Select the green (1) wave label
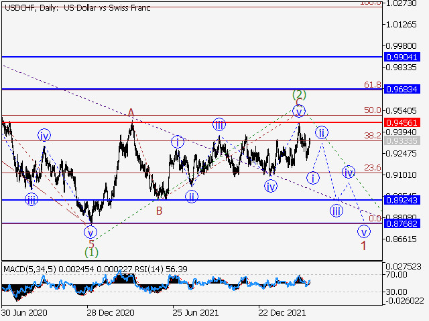This screenshot has width=429, height=321. 91,252
